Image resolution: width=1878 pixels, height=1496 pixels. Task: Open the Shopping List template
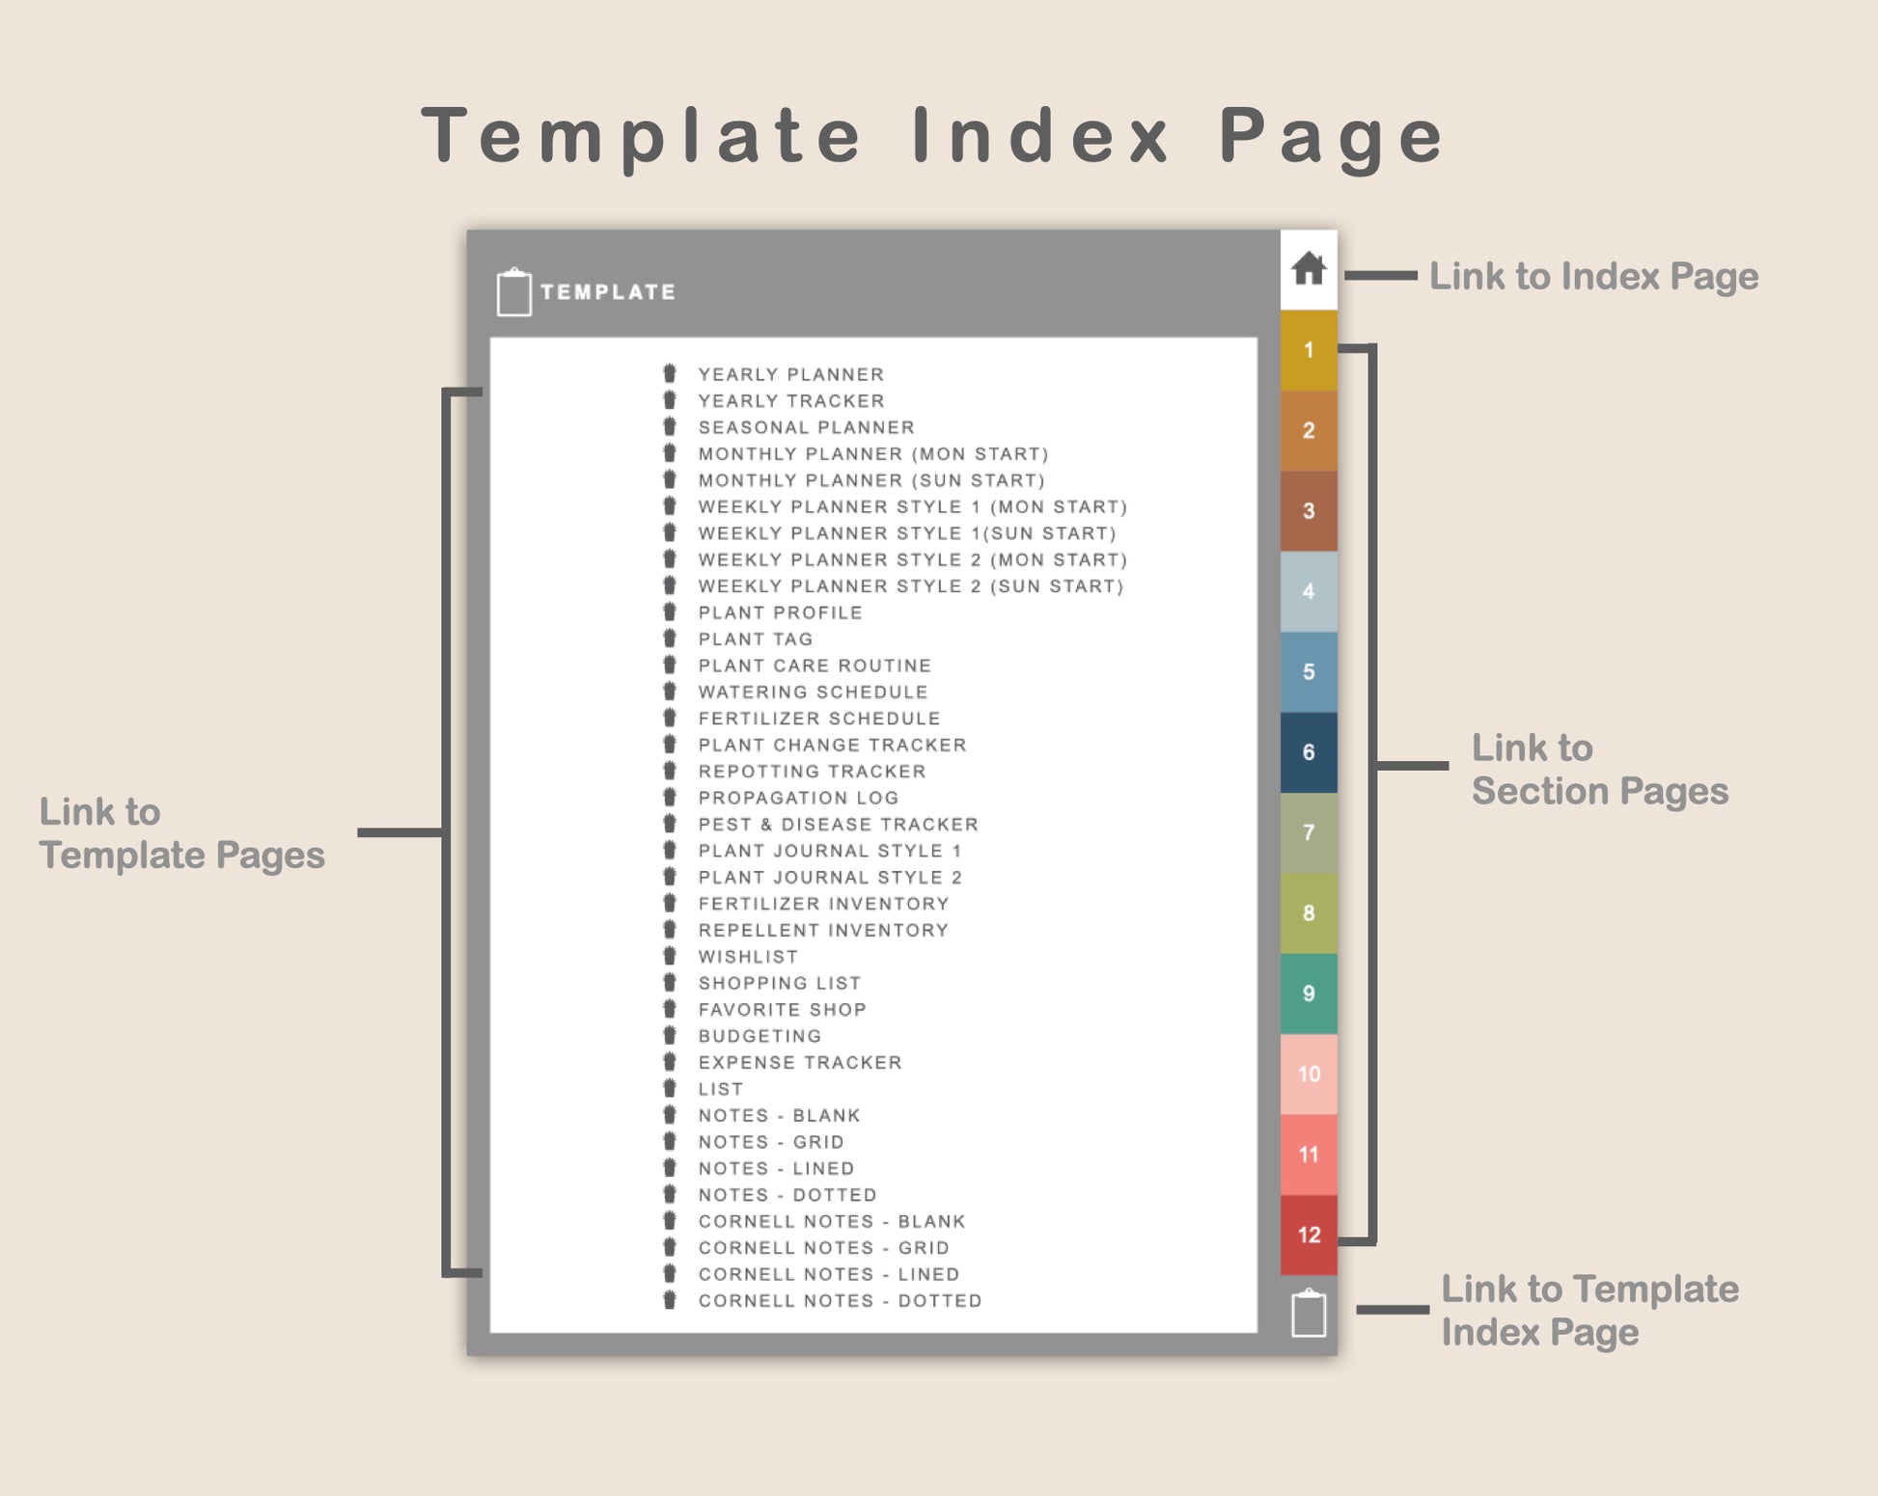779,983
